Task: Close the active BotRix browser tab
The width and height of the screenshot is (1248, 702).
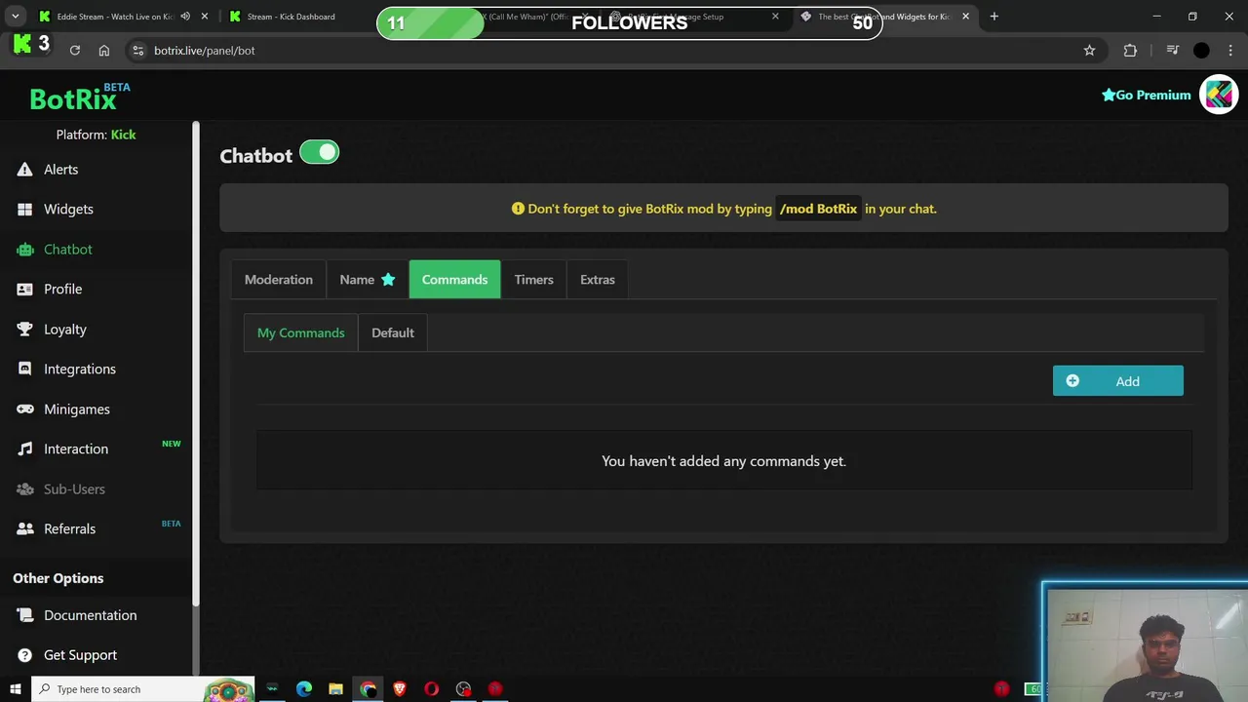Action: (x=965, y=17)
